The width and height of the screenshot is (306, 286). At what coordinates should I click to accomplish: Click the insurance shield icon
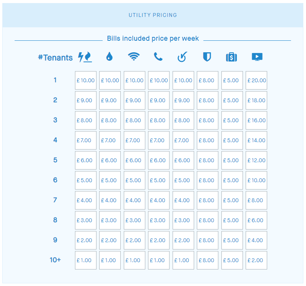[207, 57]
